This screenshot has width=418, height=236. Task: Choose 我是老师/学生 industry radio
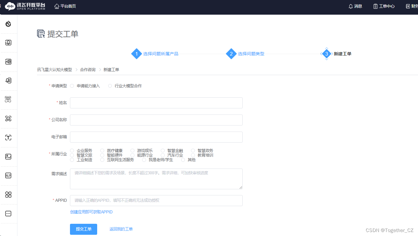144,160
